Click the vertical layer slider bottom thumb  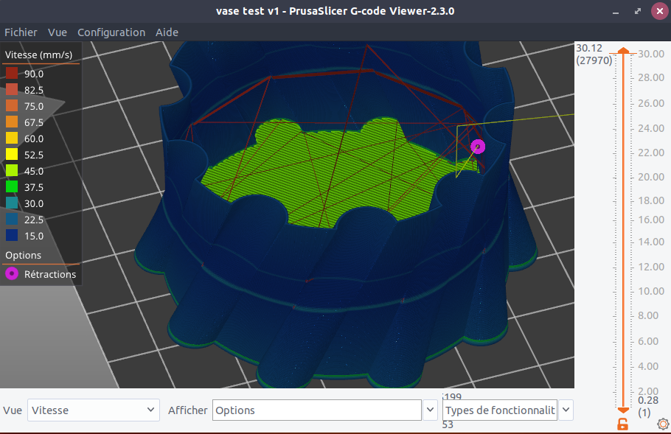click(x=624, y=410)
